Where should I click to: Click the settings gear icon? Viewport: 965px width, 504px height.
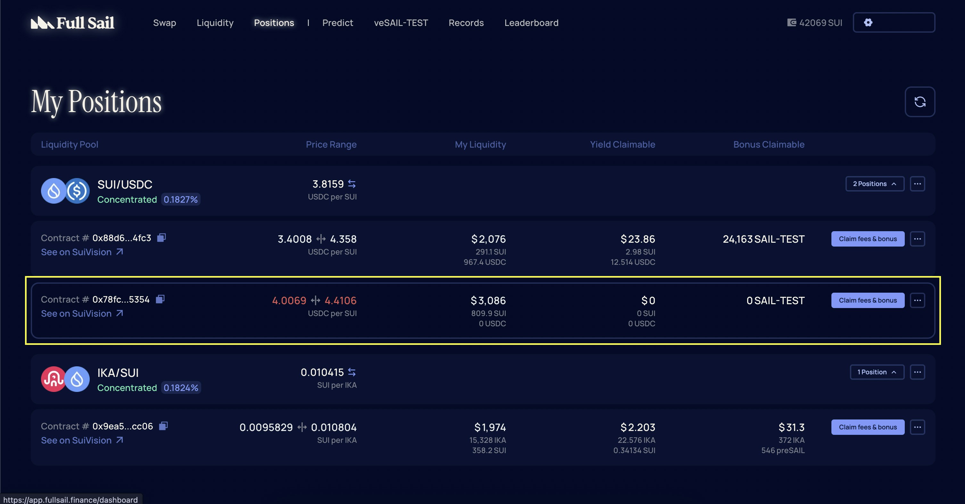[868, 22]
